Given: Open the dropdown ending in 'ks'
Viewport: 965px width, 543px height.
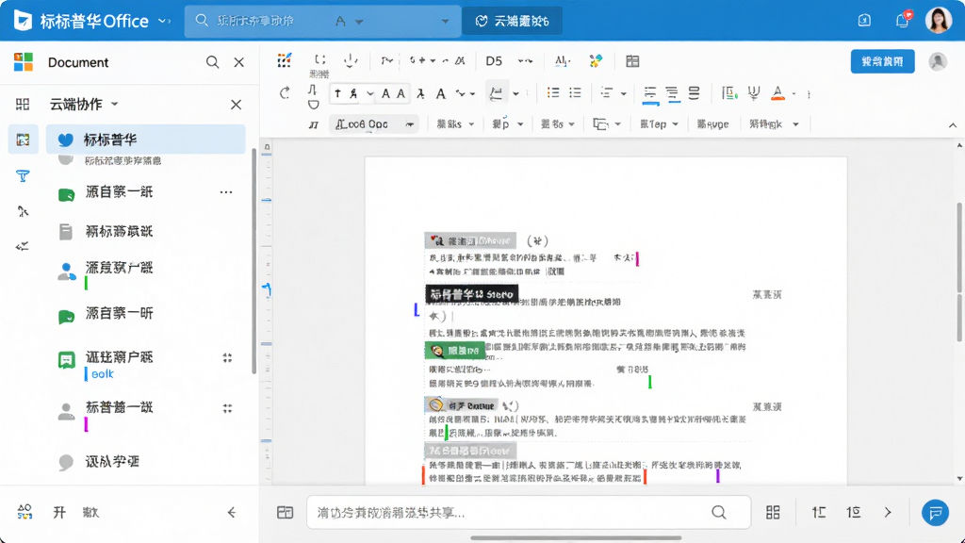Looking at the screenshot, I should tap(455, 124).
